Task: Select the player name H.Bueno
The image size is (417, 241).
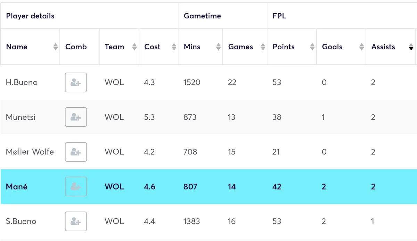Action: coord(22,82)
